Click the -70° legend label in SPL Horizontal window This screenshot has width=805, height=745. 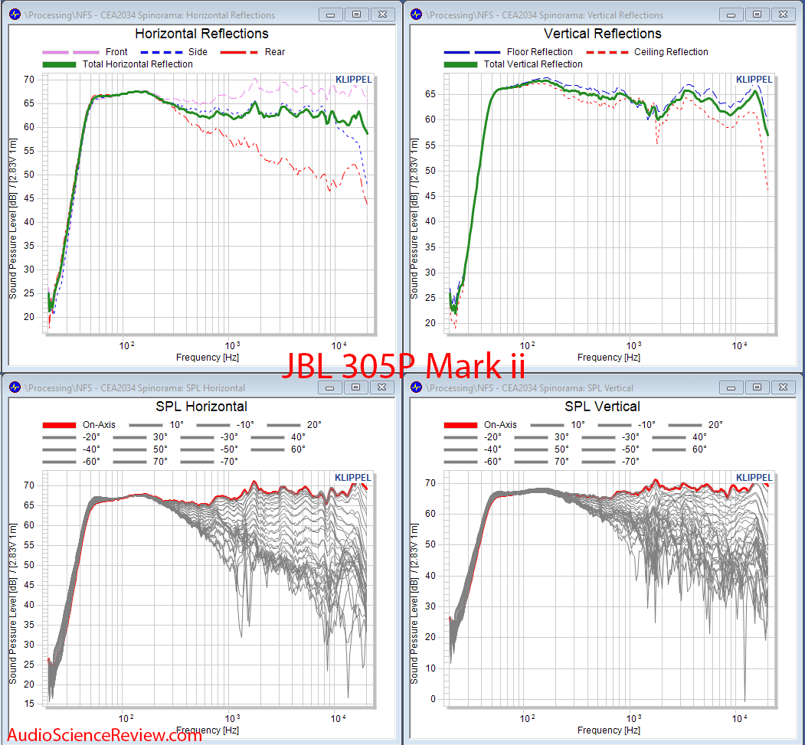230,462
